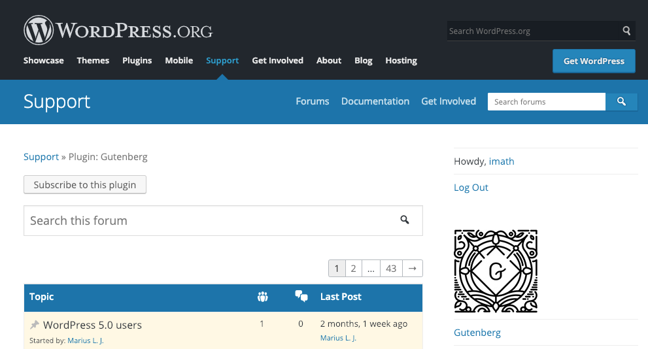Viewport: 648px width, 349px height.
Task: Click the Support breadcrumb link
Action: tap(41, 157)
